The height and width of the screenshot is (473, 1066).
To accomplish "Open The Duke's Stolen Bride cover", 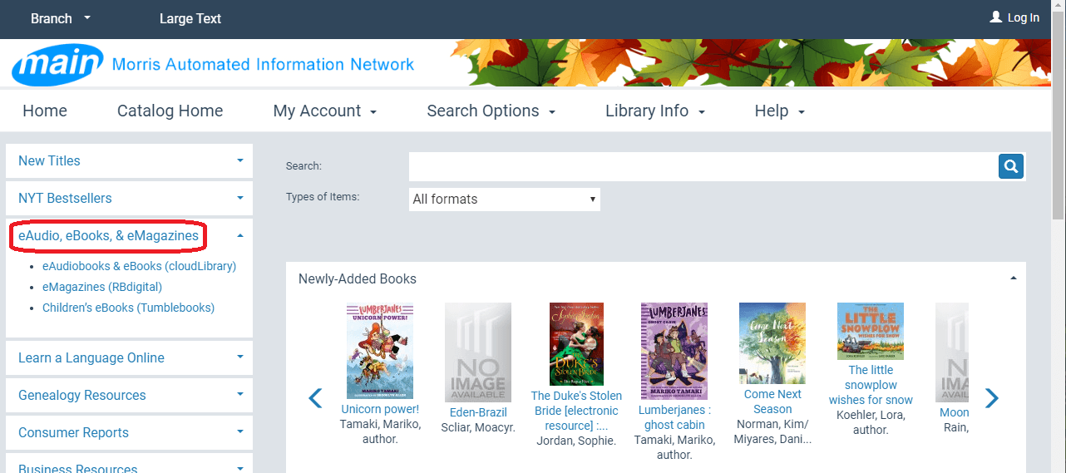I will 576,344.
